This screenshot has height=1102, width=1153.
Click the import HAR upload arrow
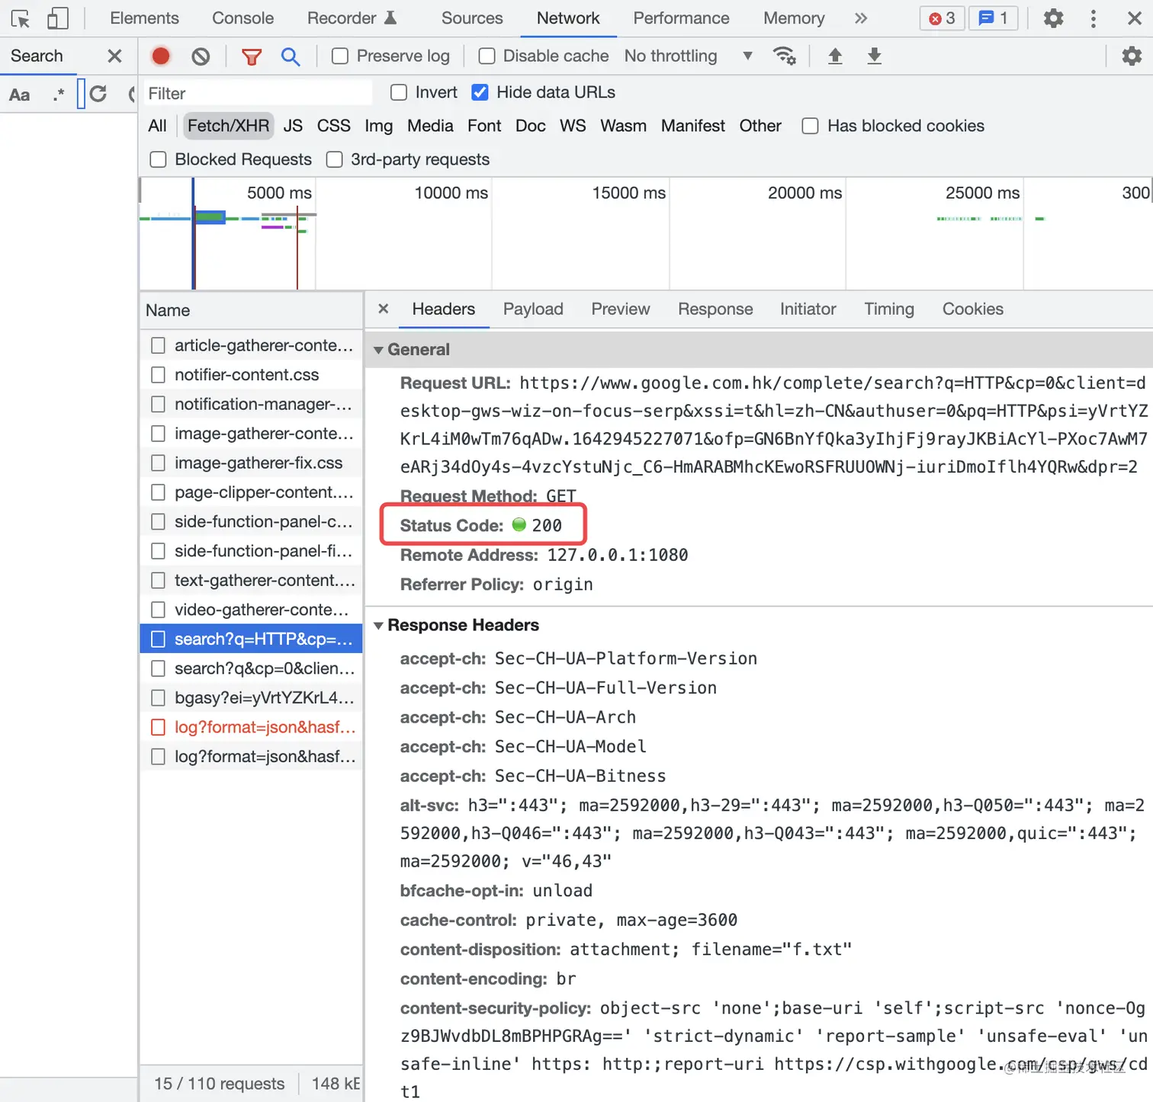coord(835,56)
